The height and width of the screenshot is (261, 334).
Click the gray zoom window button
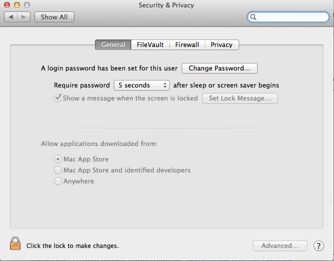click(x=27, y=5)
